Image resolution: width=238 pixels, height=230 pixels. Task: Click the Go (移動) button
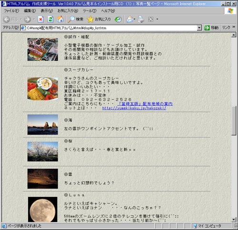211,28
